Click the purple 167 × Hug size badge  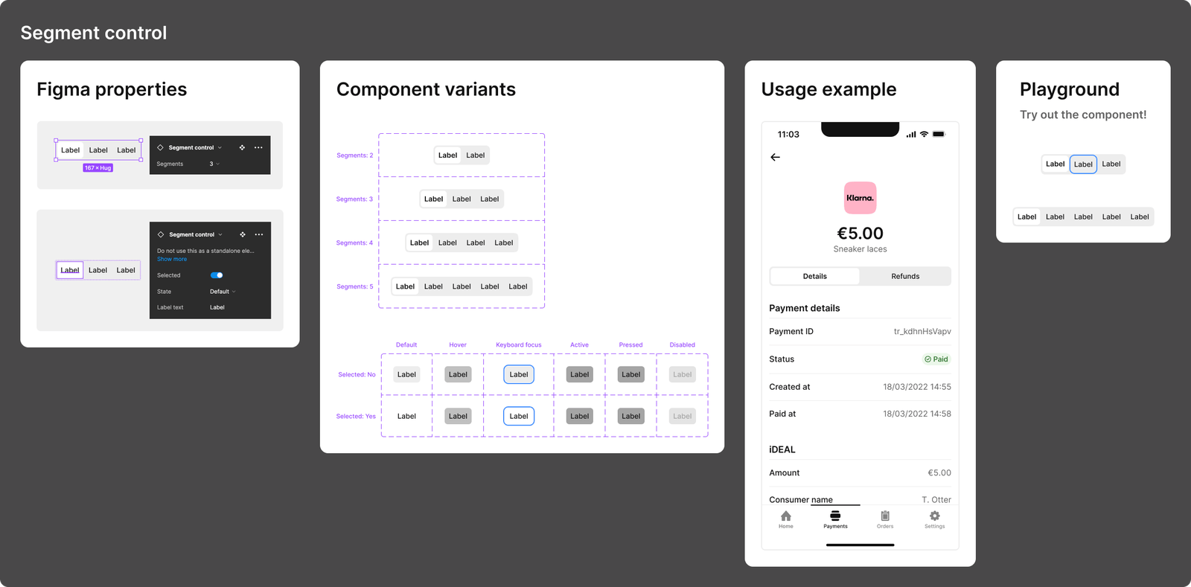(98, 168)
